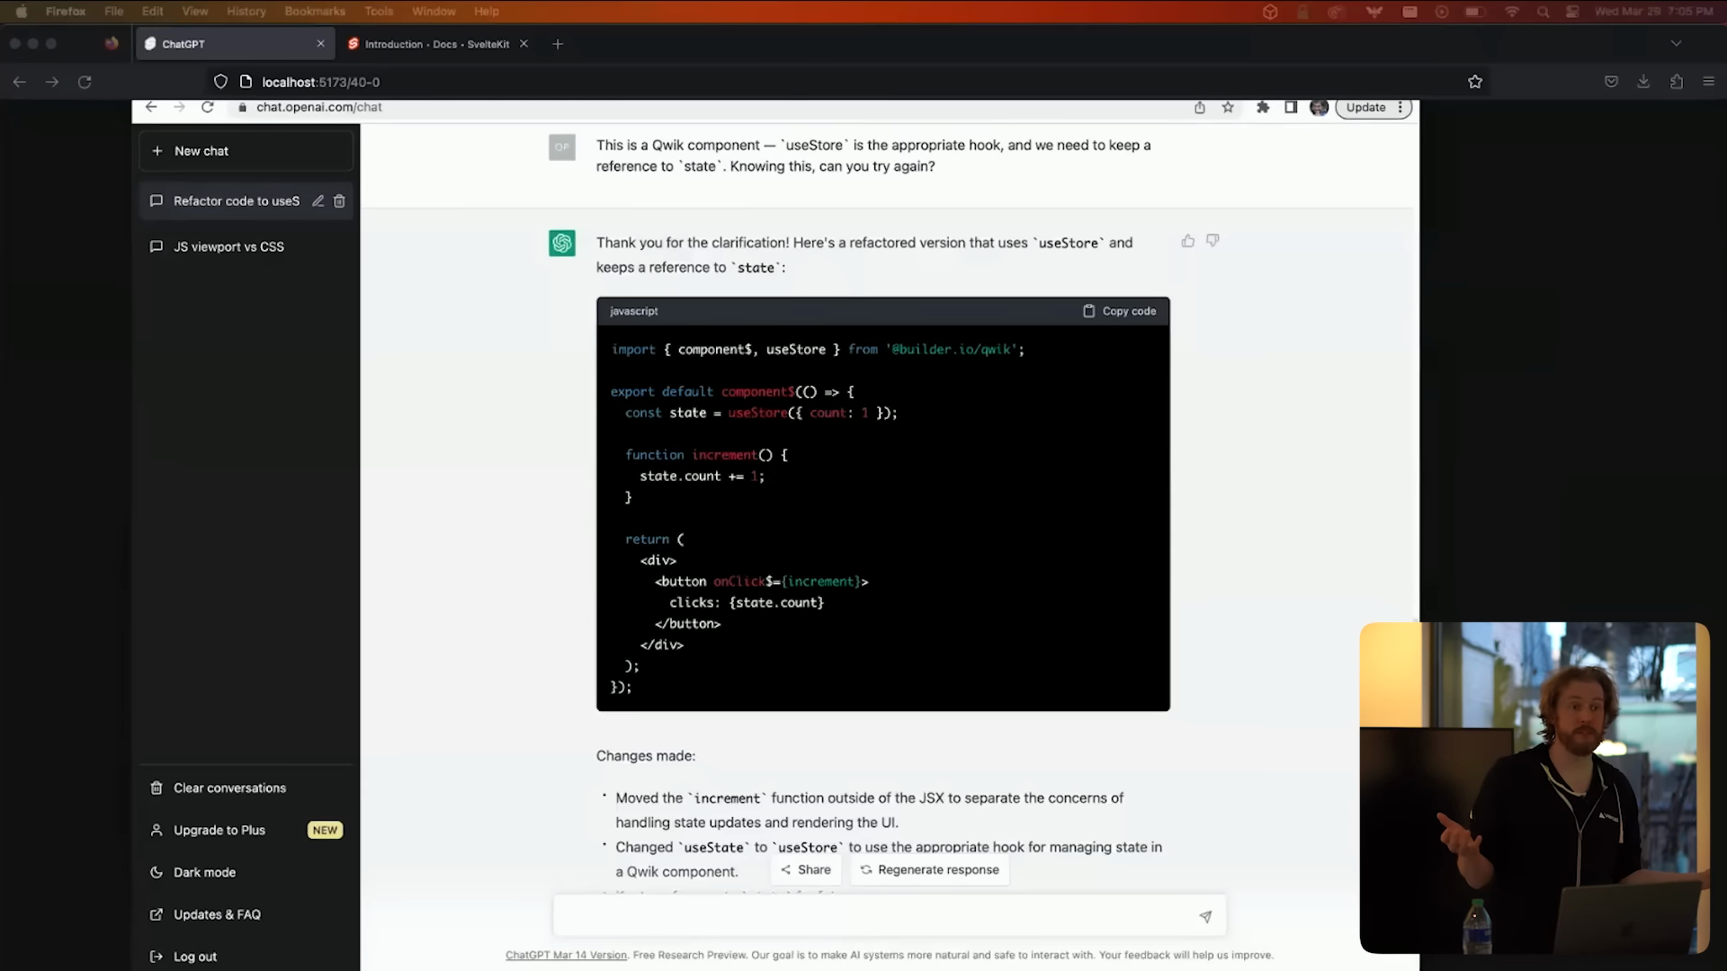Screen dimensions: 1727x971
Task: Rename chat using the pencil edit icon
Action: pos(318,201)
